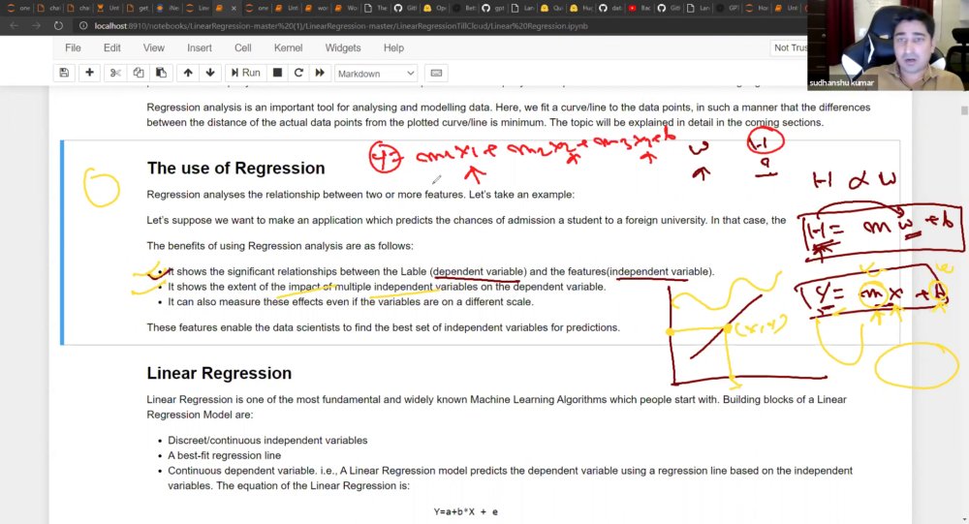969x524 pixels.
Task: Open the cell type dropdown showing Markdown
Action: [x=376, y=74]
